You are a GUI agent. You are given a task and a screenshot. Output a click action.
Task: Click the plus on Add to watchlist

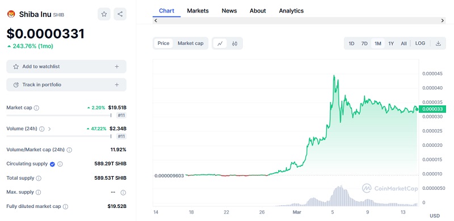click(117, 66)
